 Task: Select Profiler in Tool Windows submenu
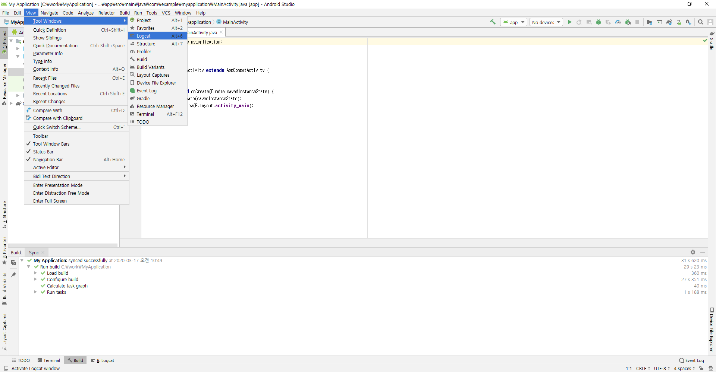pos(157,52)
